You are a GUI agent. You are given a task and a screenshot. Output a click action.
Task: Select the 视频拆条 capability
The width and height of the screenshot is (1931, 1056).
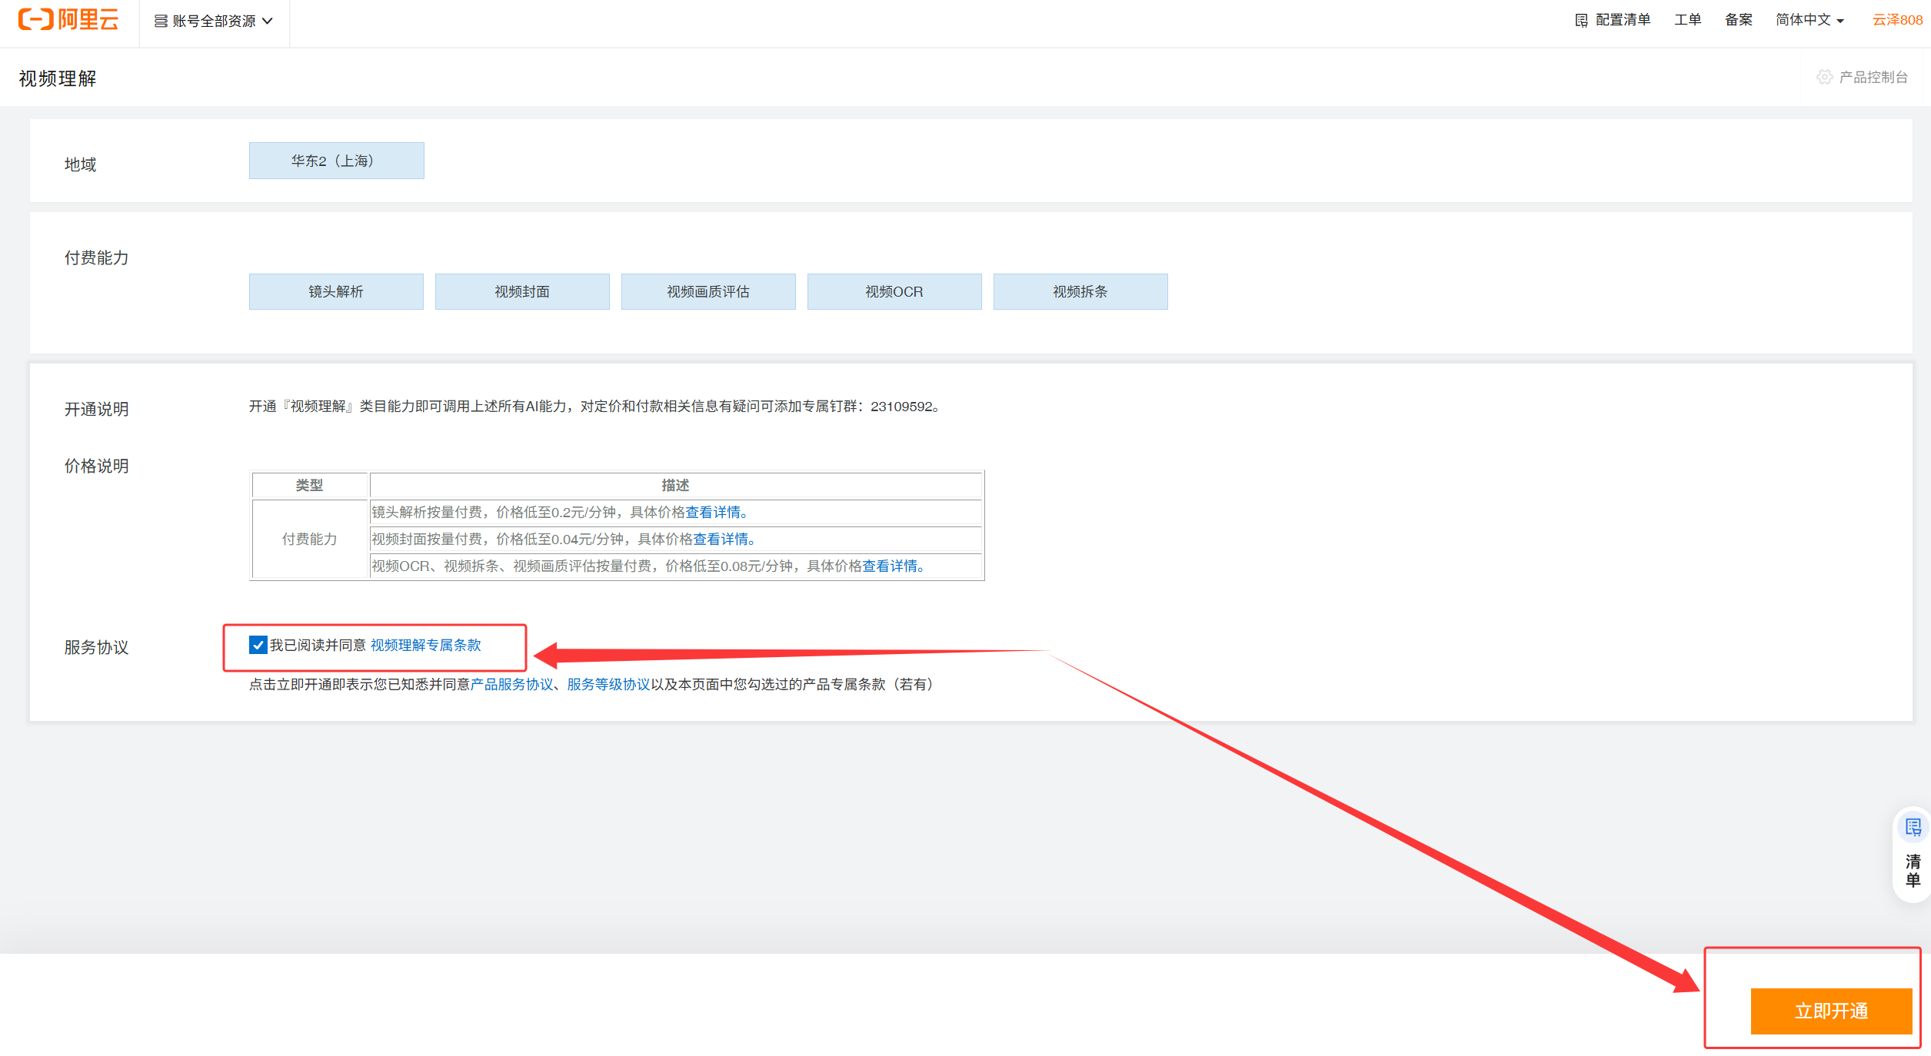(1080, 291)
